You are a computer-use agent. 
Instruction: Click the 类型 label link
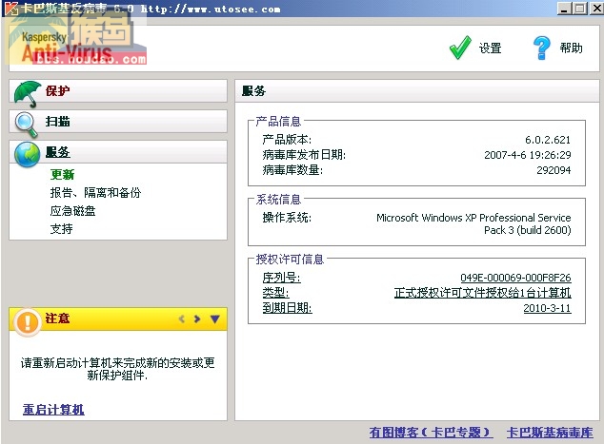(276, 293)
